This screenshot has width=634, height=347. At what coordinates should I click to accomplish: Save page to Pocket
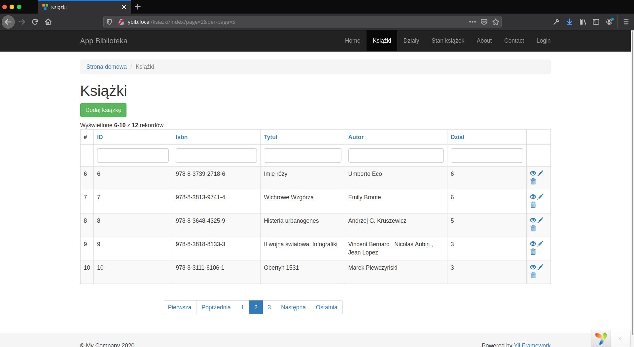484,22
